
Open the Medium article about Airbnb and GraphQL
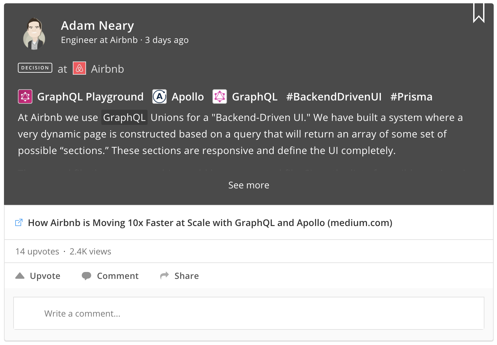(210, 223)
